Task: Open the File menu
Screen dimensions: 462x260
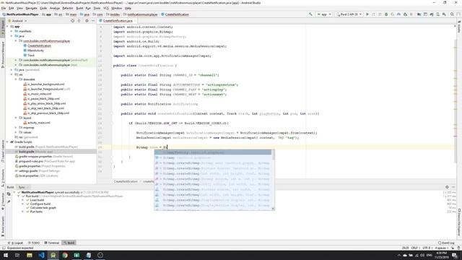Action: 4,8
